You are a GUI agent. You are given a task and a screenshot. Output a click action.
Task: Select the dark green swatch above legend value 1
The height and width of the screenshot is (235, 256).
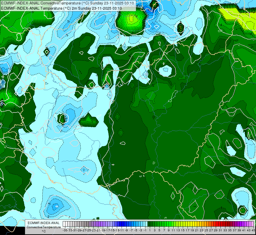pos(149,224)
